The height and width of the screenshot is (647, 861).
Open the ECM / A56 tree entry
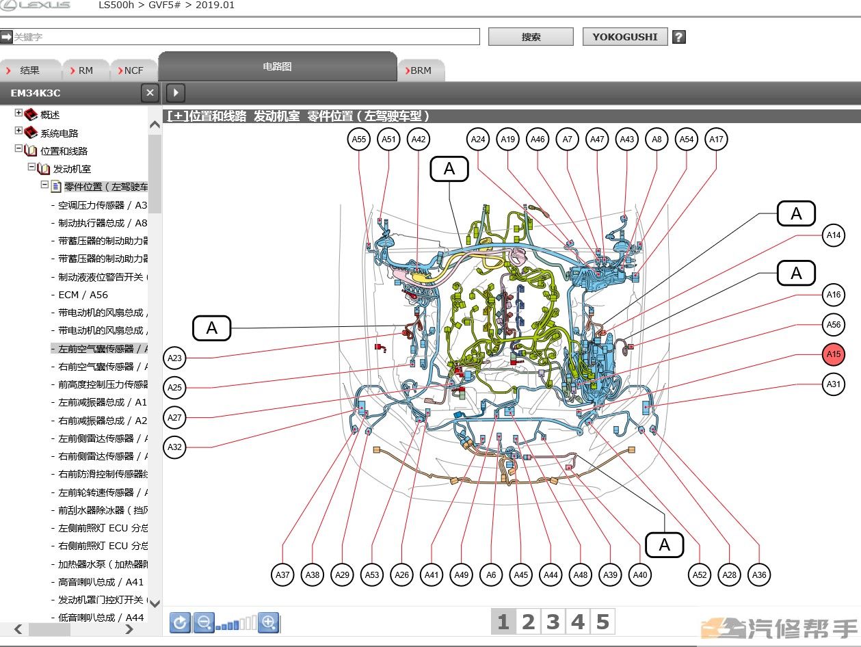(83, 295)
